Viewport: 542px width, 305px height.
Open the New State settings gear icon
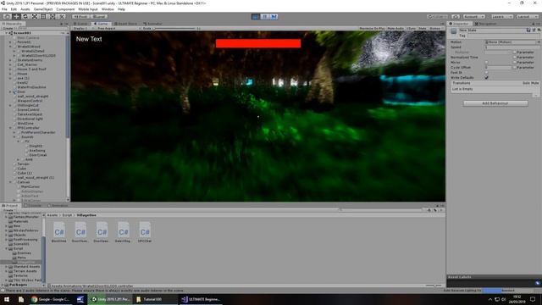pos(539,30)
